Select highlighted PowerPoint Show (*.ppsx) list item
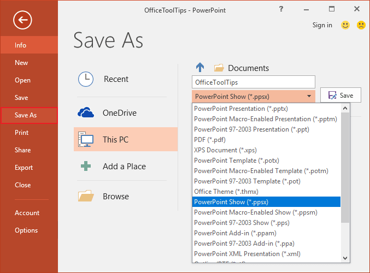Image resolution: width=370 pixels, height=273 pixels. coord(266,202)
